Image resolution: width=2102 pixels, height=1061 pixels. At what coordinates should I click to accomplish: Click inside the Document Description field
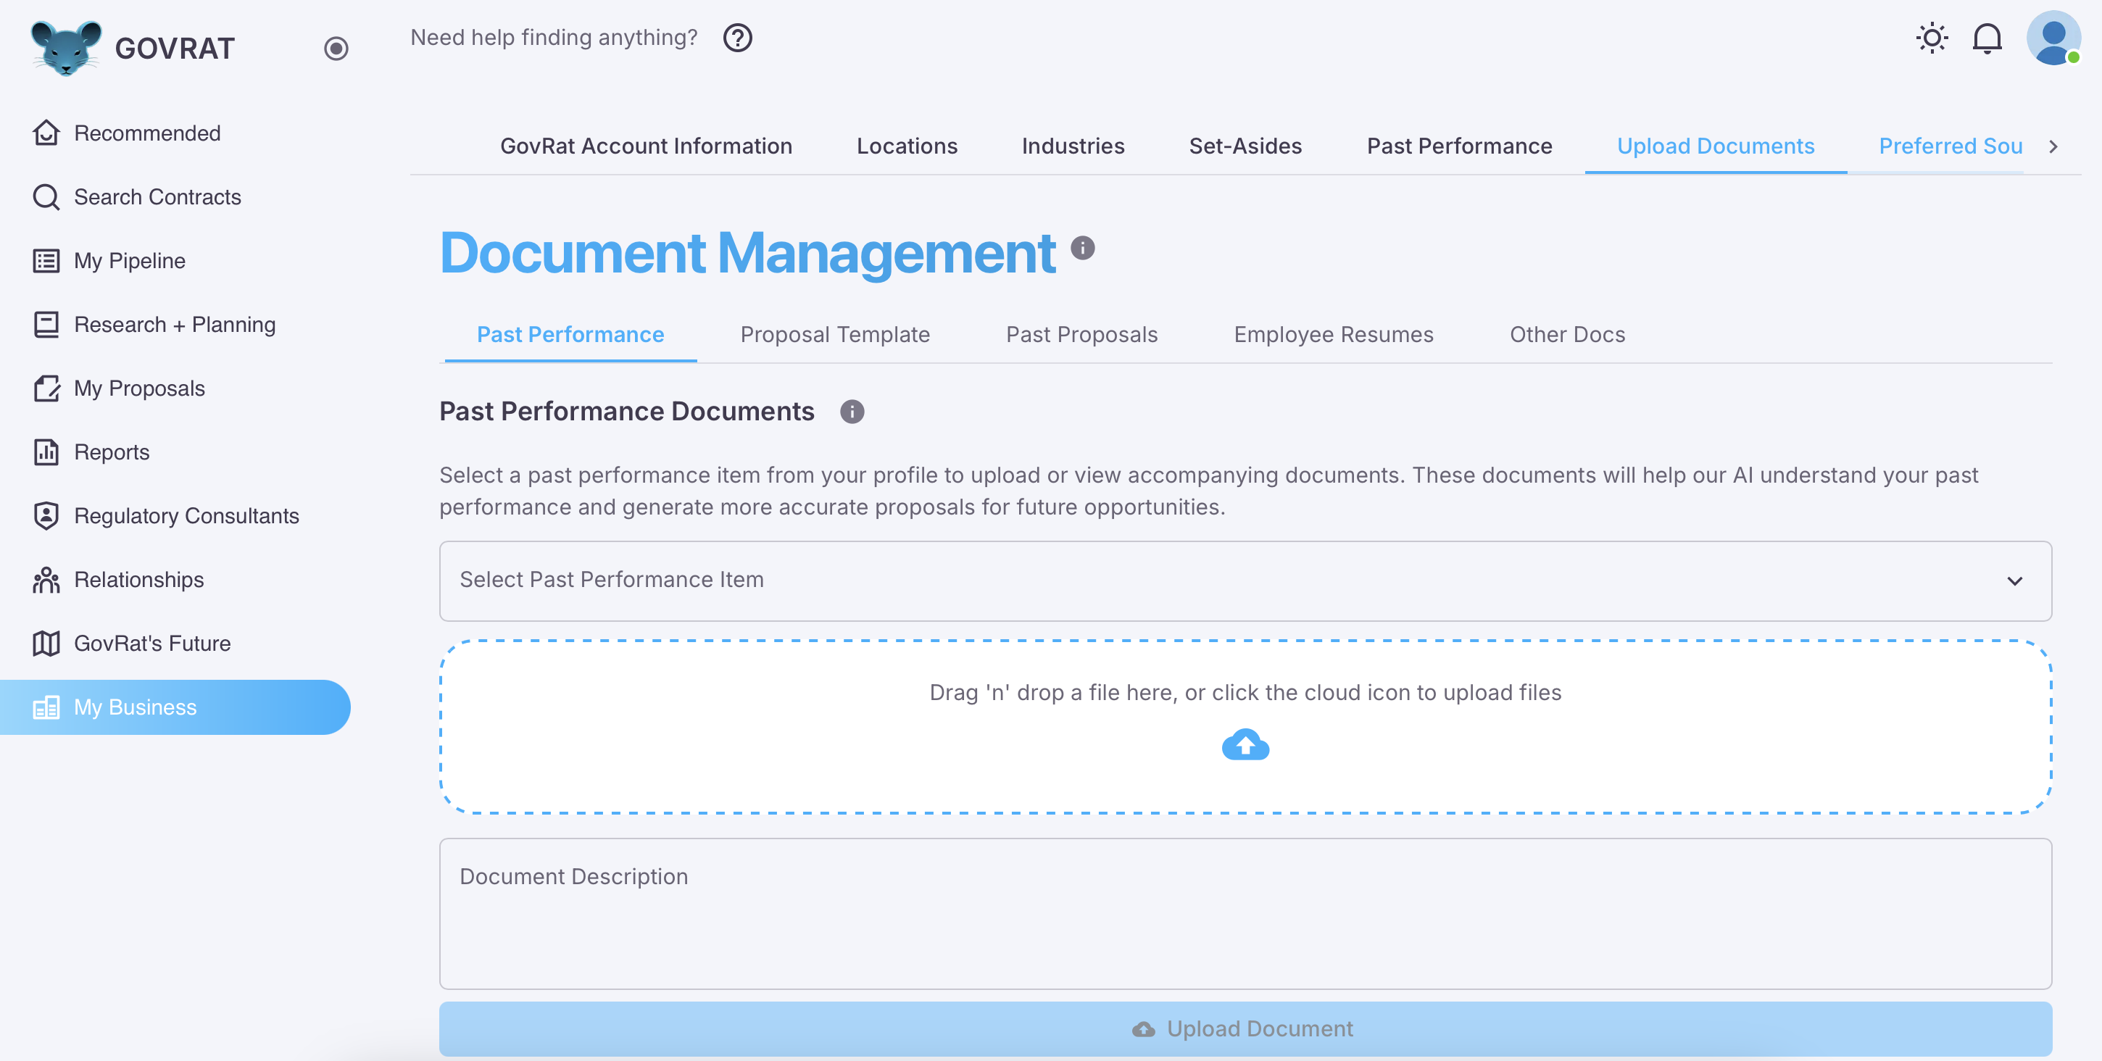click(x=1245, y=913)
